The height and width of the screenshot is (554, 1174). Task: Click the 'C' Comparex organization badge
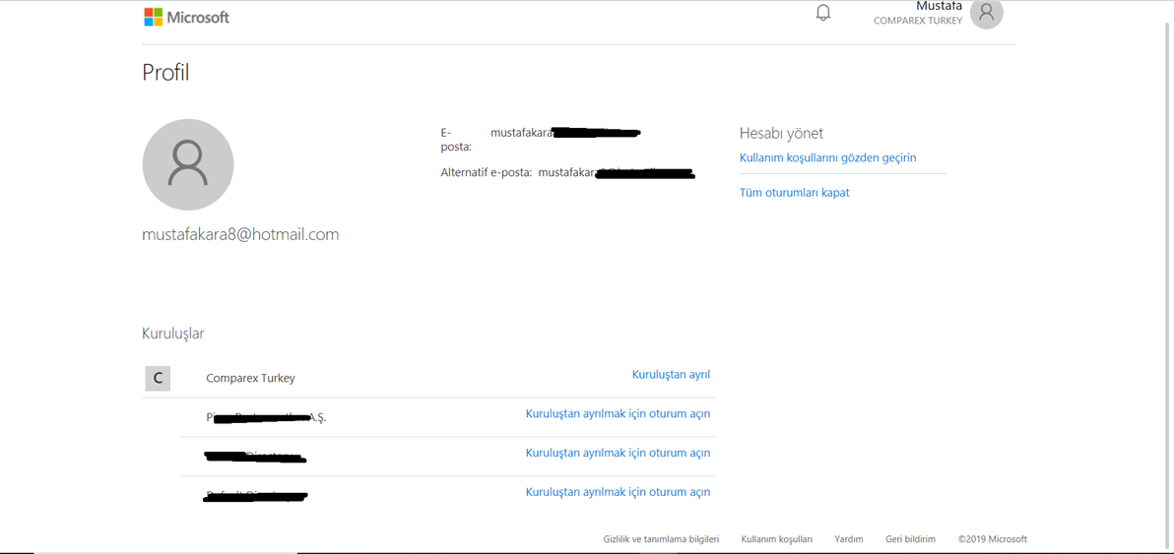point(158,378)
